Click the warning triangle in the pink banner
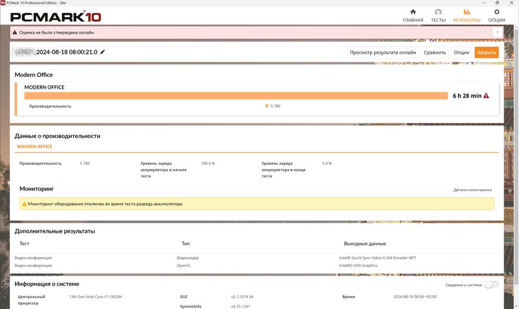 pyautogui.click(x=15, y=32)
